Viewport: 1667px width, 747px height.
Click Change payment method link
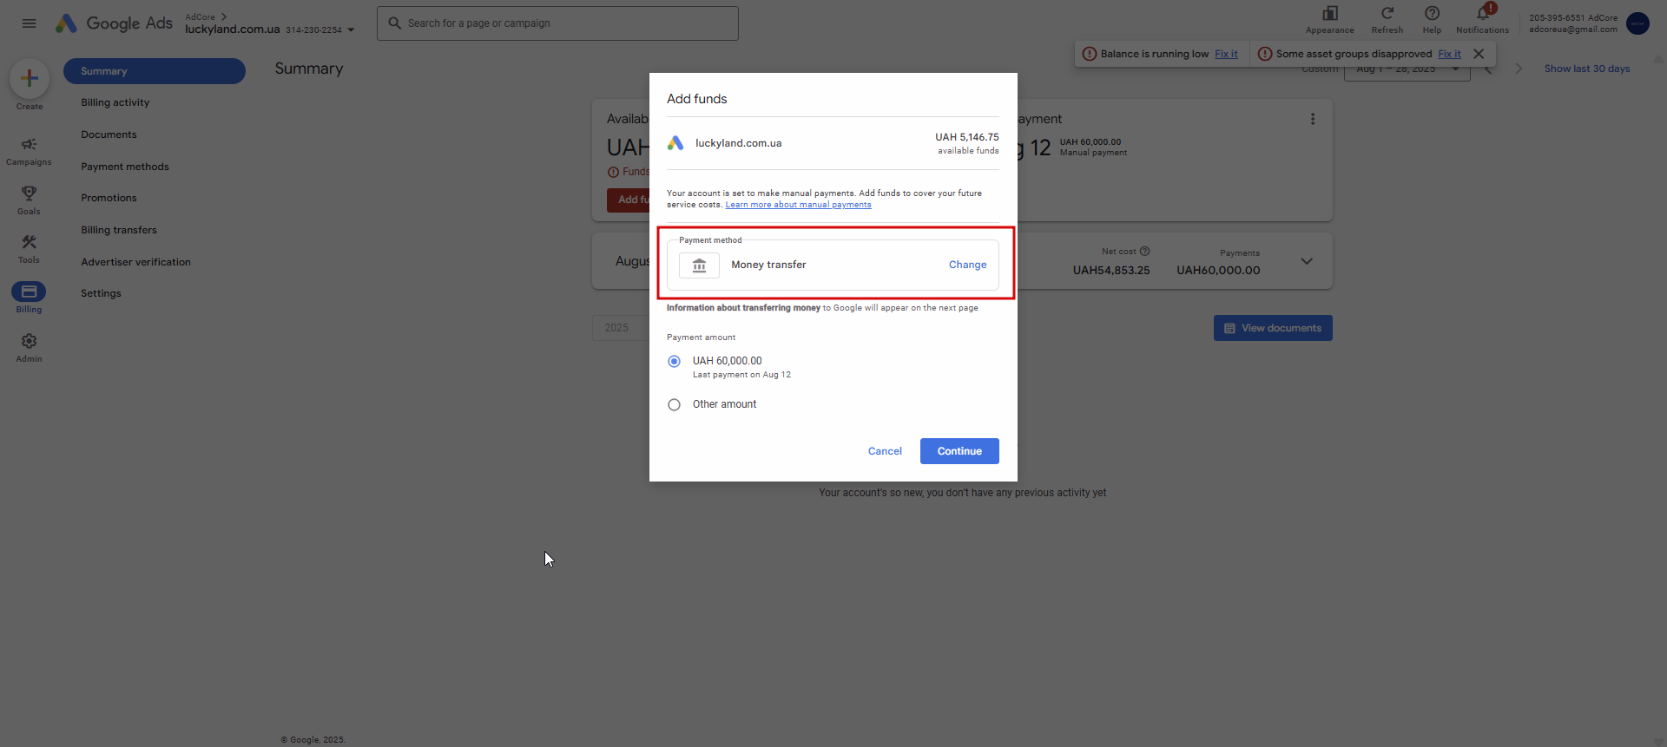click(967, 265)
